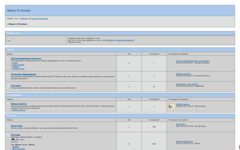Click the Войдите link in the top greeting bar
Image resolution: width=240 pixels, height=150 pixels.
(24, 19)
